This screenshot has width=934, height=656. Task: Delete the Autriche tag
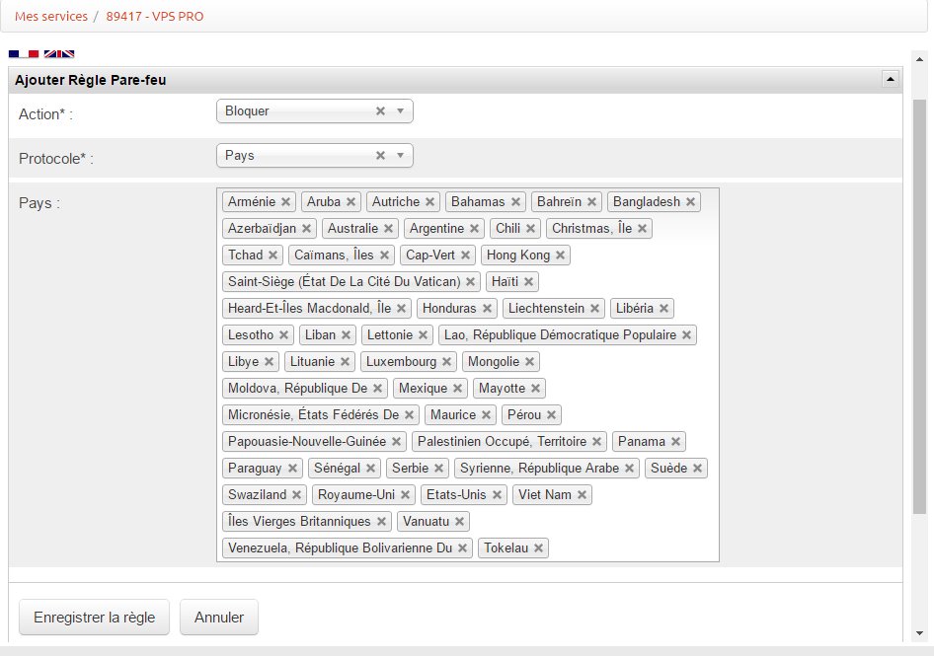click(430, 202)
